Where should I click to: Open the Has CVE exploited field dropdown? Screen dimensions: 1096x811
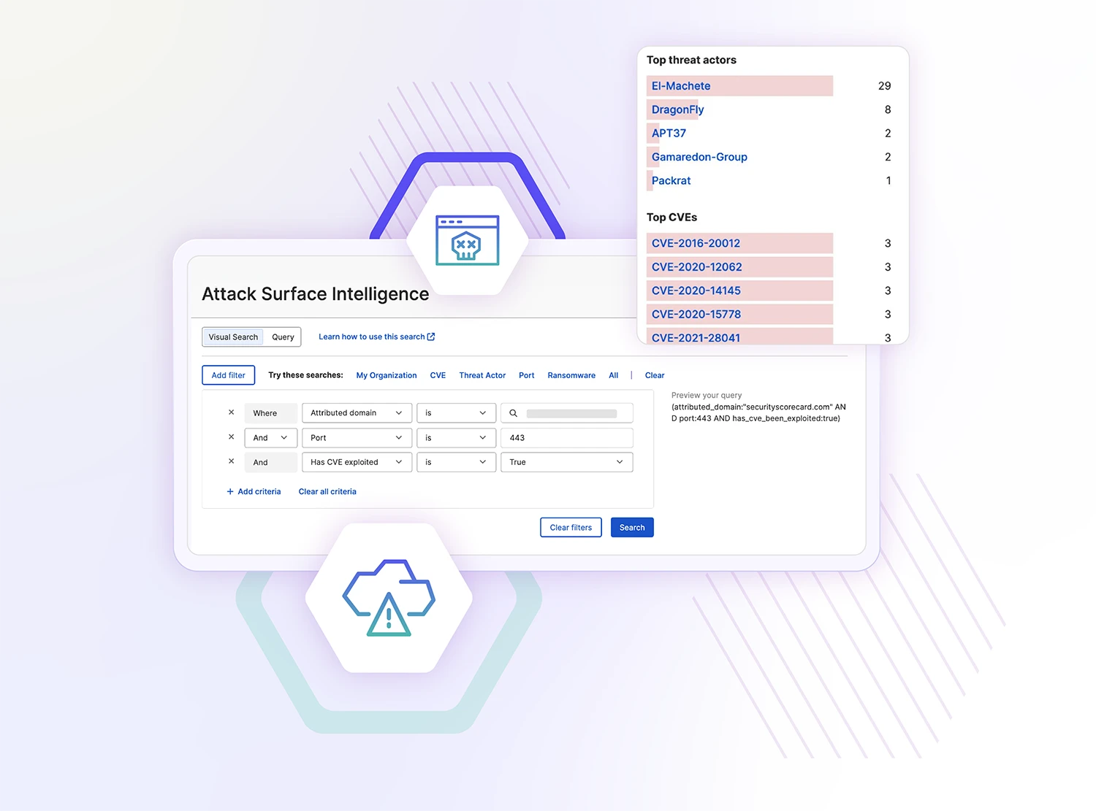[357, 462]
